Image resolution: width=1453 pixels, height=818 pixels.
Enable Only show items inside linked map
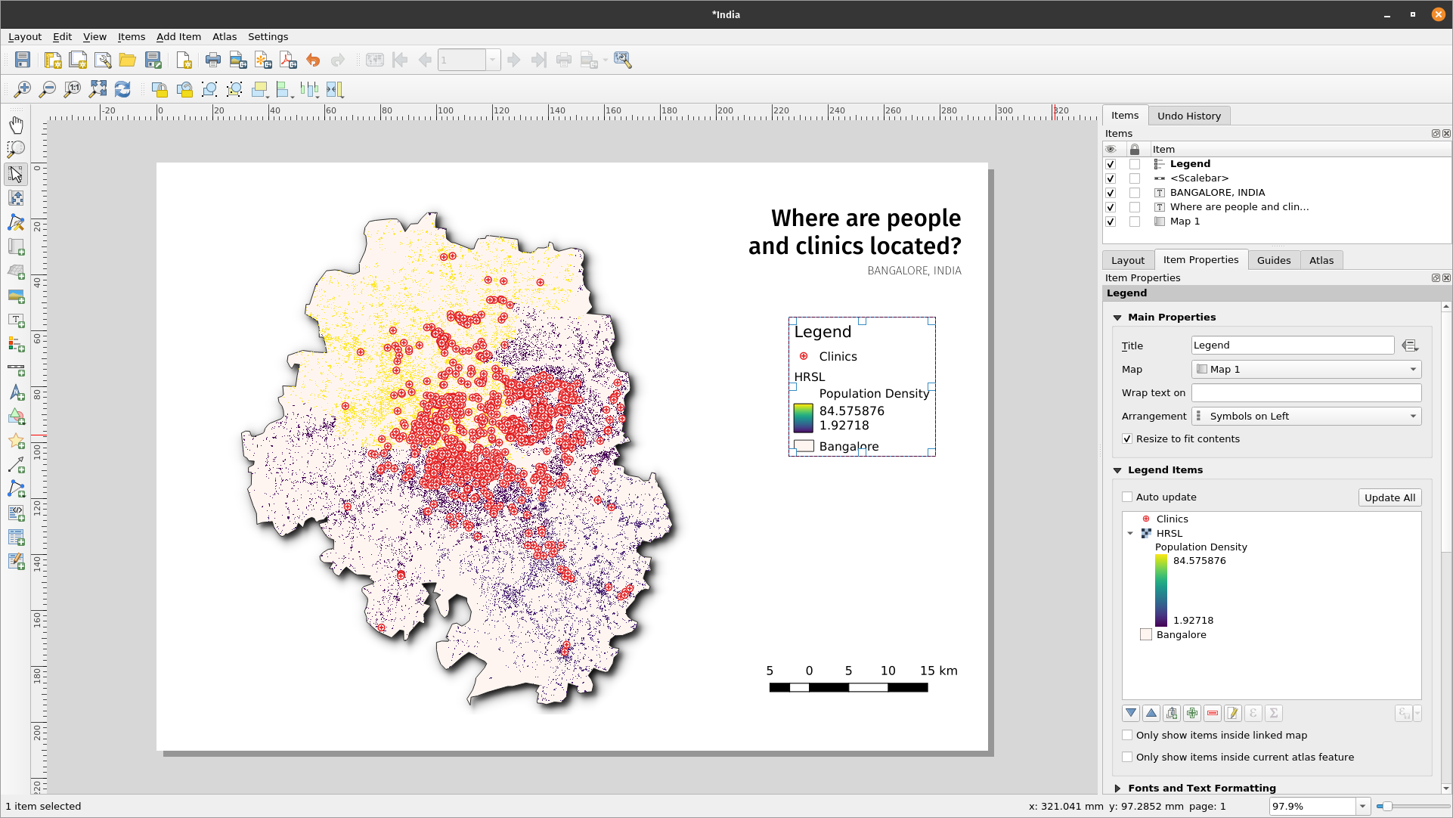(1127, 735)
